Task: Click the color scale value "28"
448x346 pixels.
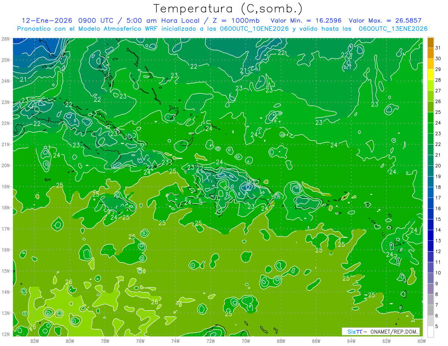Action: click(x=438, y=80)
